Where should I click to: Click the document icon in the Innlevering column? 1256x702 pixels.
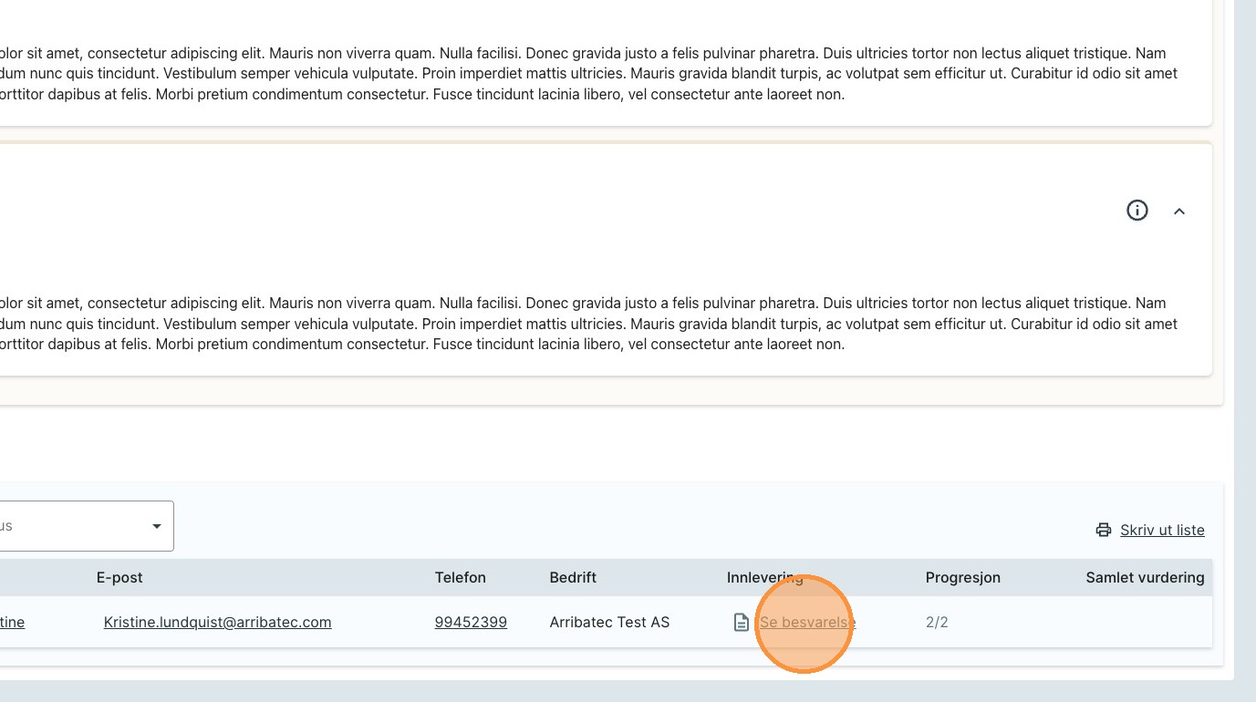pos(742,623)
